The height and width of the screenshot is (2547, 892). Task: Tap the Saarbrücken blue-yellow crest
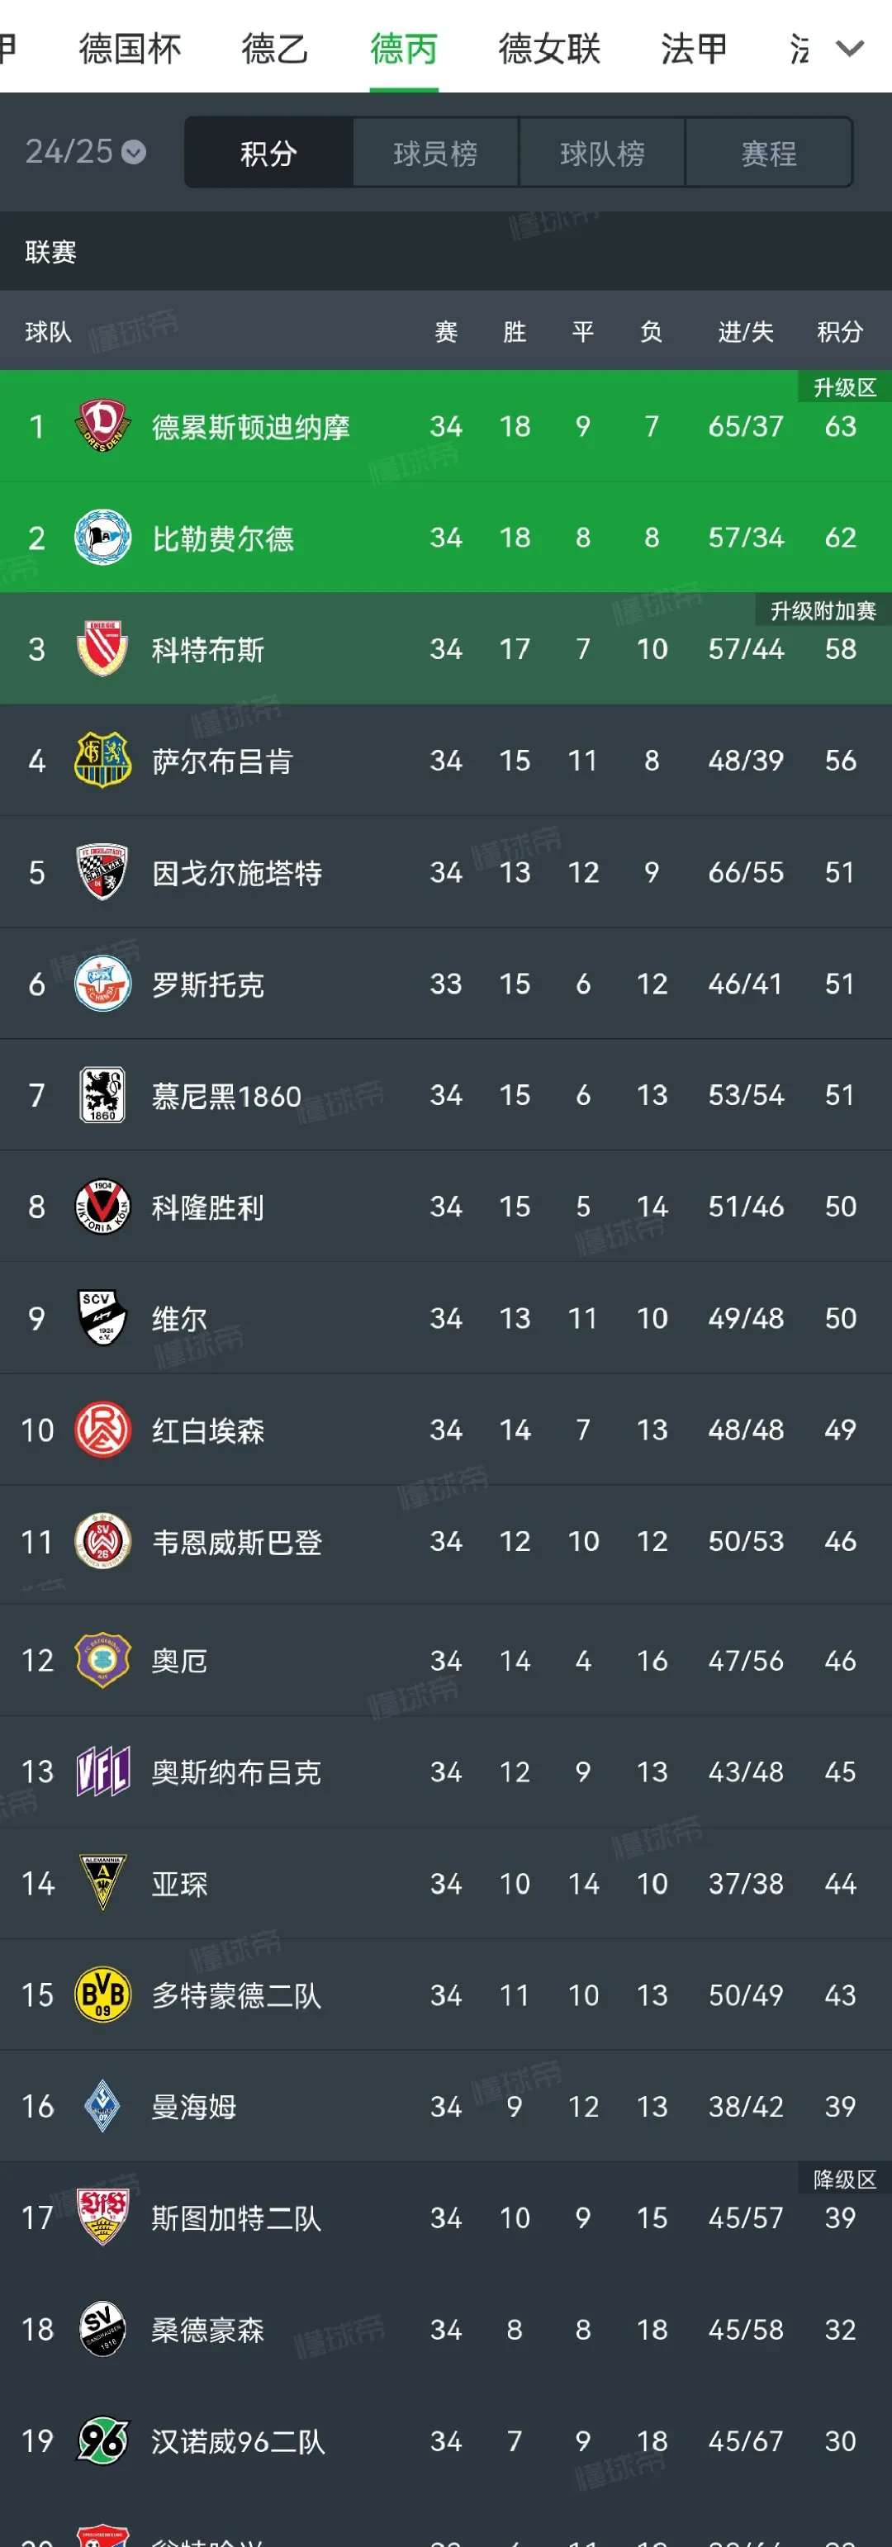103,761
